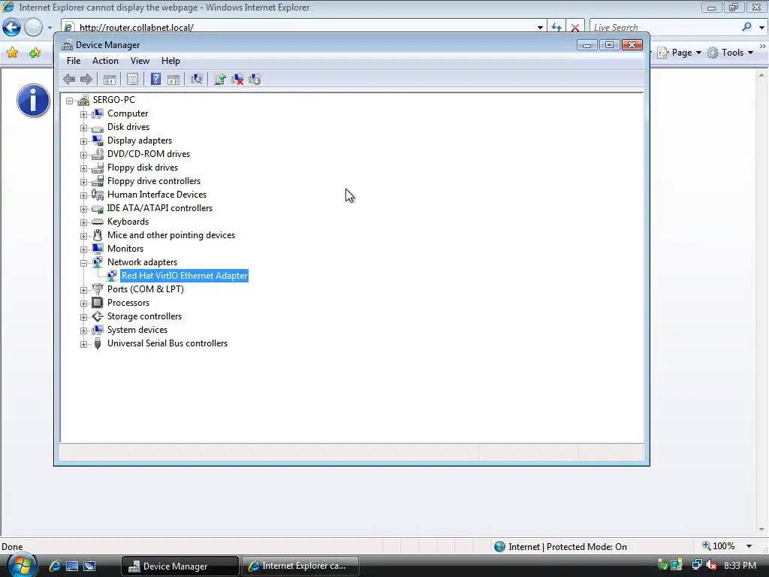Click the muted volume icon in system tray
Viewport: 769px width, 577px height.
pos(711,565)
